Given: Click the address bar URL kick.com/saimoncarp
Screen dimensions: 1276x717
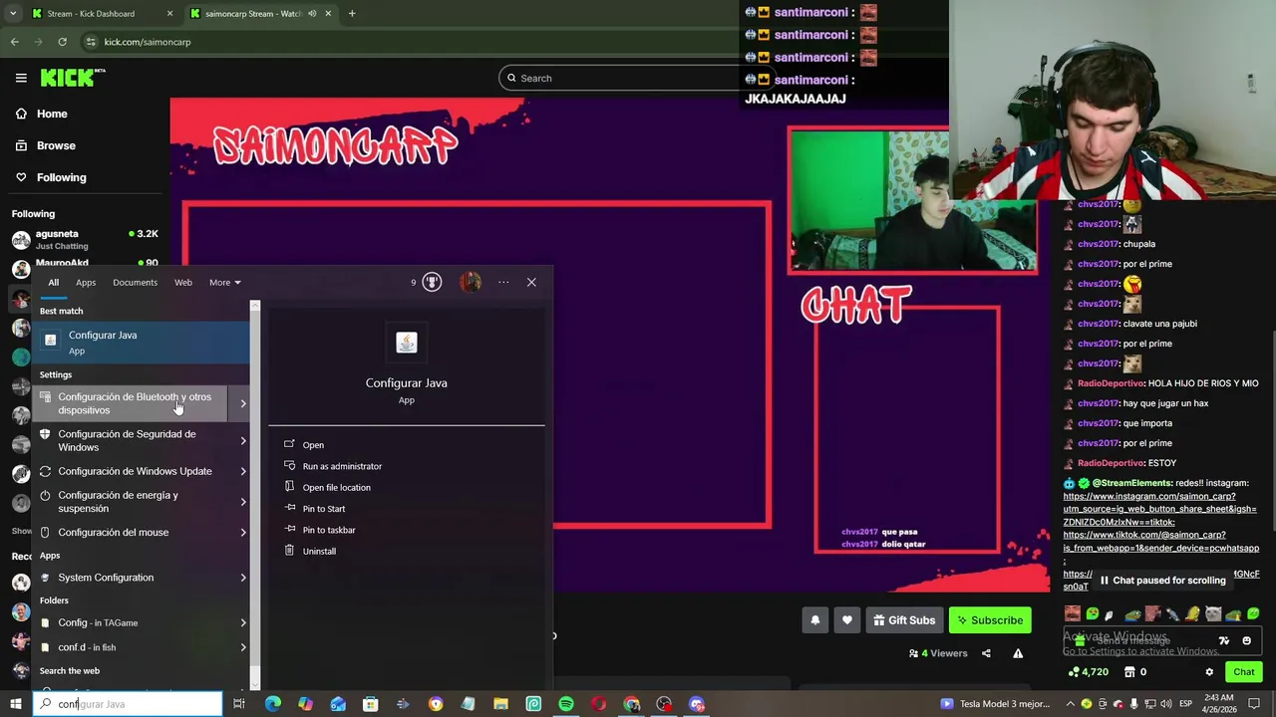Looking at the screenshot, I should coord(147,42).
